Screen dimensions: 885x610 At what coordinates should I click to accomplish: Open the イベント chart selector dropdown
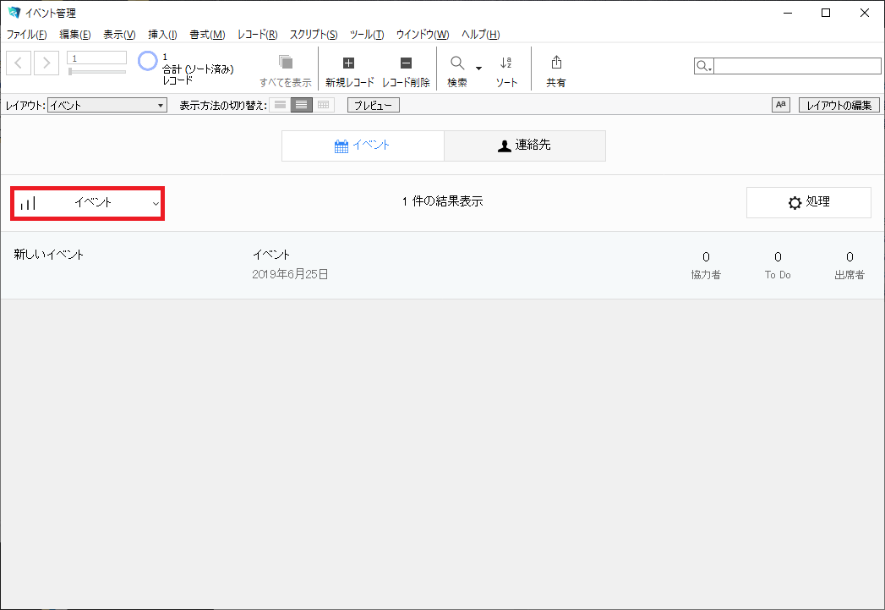86,203
